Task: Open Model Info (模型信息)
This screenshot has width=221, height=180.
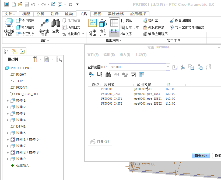Action: click(25, 27)
